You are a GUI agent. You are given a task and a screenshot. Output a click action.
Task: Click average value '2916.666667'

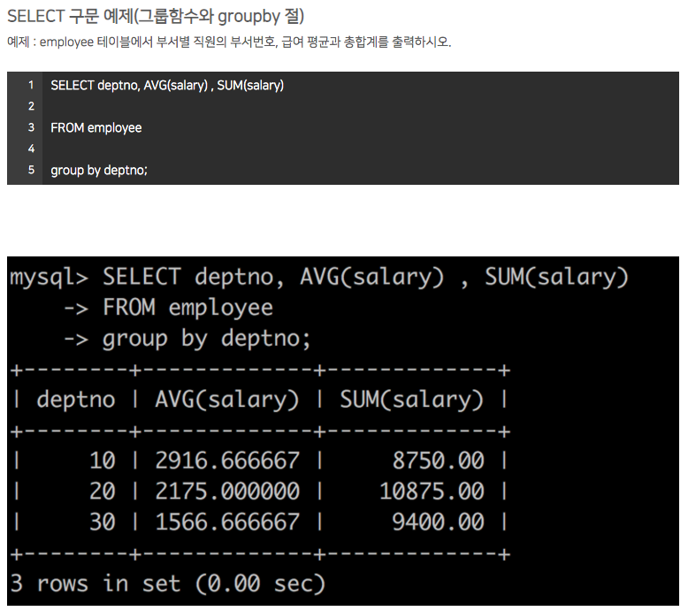point(227,461)
